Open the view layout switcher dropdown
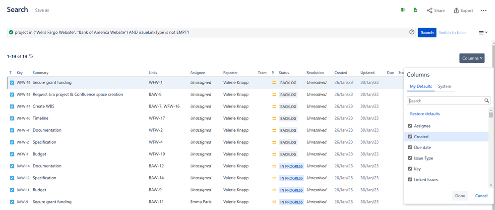The height and width of the screenshot is (210, 495). [483, 33]
